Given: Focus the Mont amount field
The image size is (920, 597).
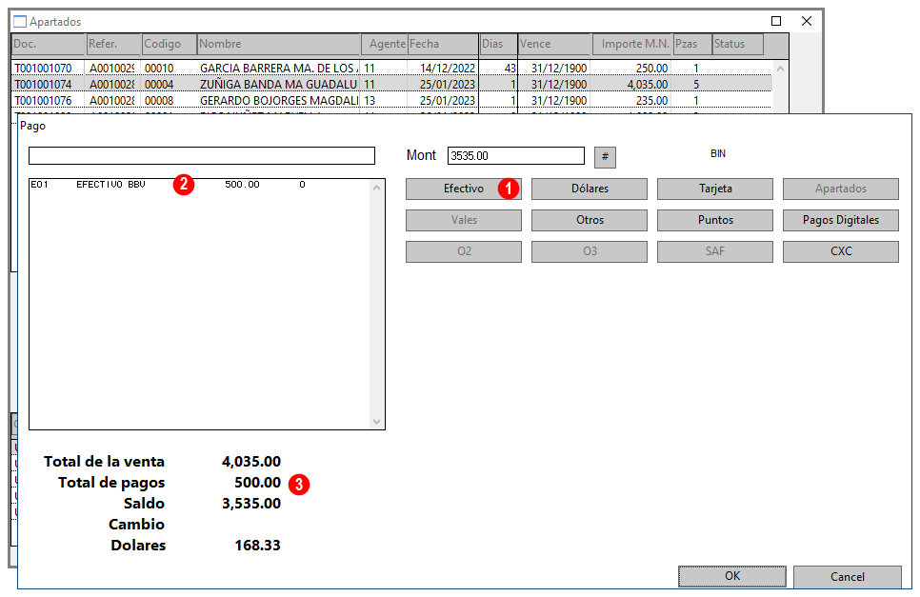Looking at the screenshot, I should [x=516, y=155].
